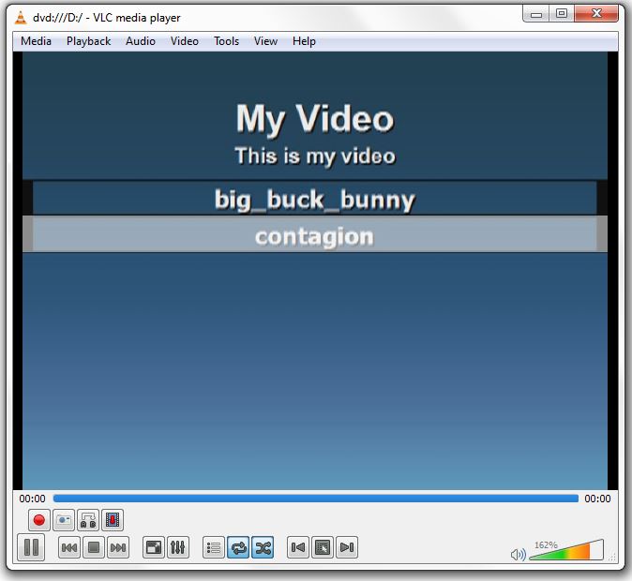The height and width of the screenshot is (581, 632).
Task: Click the red Record button
Action: [x=39, y=520]
